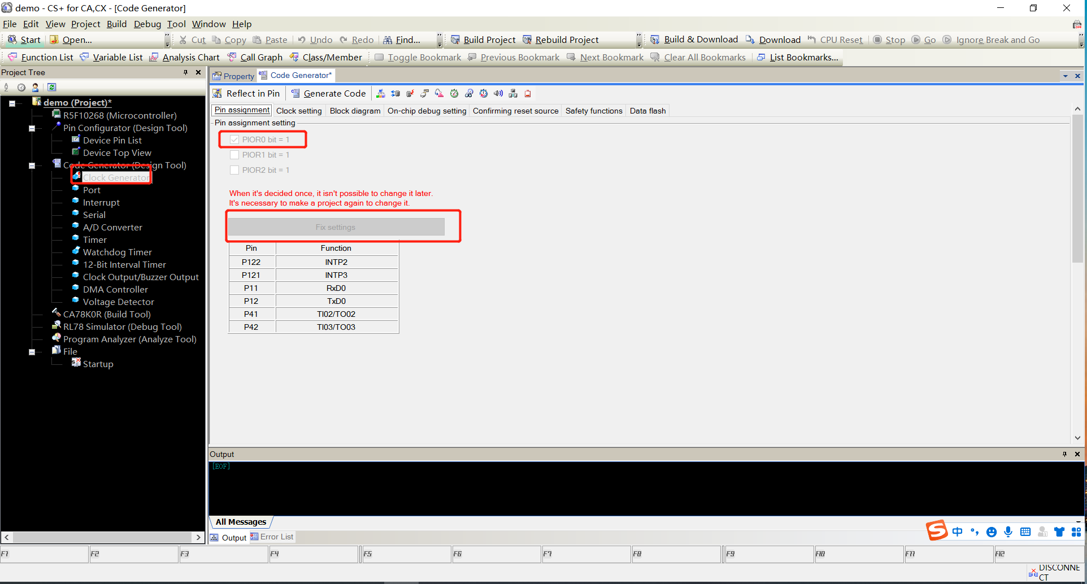Open the Function List window
1087x584 pixels.
tap(41, 57)
